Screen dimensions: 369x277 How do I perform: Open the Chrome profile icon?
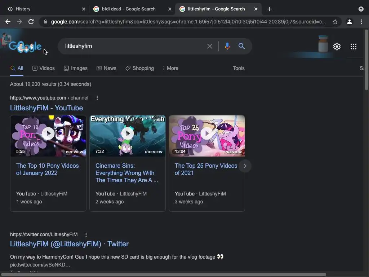tap(349, 22)
